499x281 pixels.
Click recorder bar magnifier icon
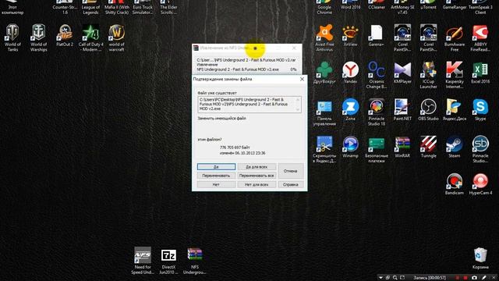395,278
